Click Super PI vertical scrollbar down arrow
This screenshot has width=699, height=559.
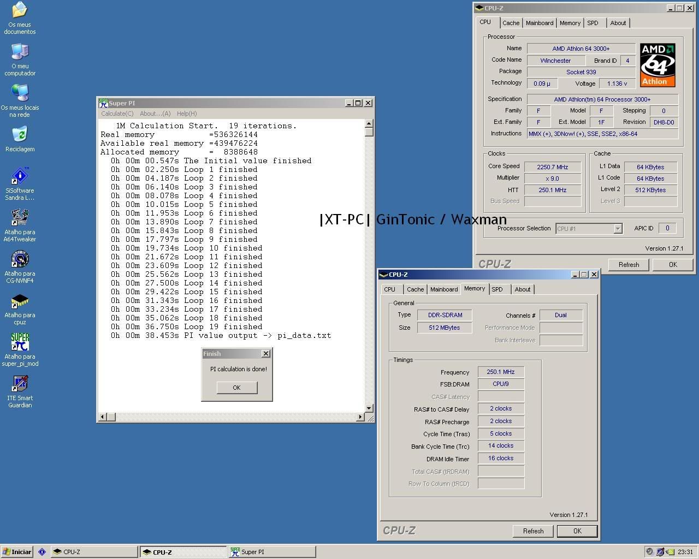click(x=369, y=408)
